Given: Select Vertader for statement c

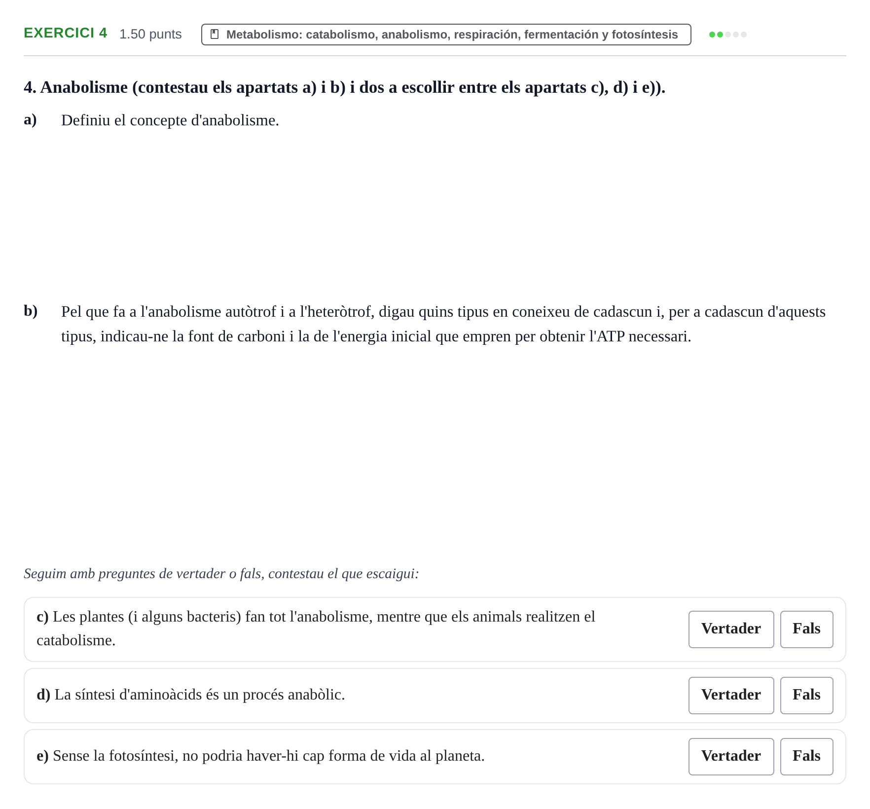Looking at the screenshot, I should point(731,629).
